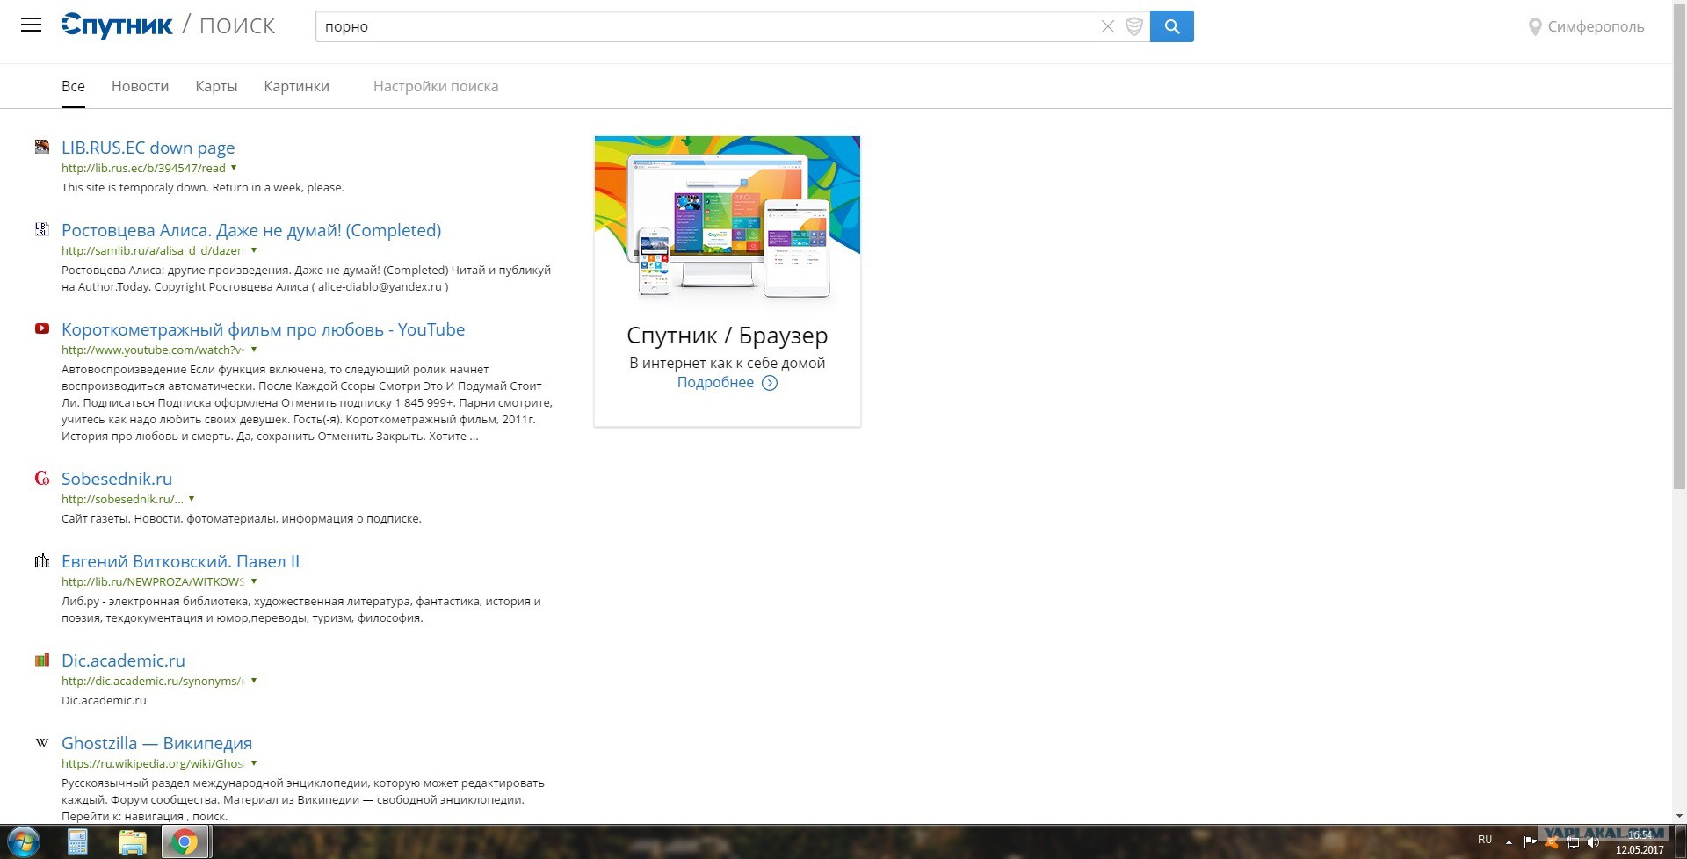The height and width of the screenshot is (859, 1687).
Task: Open the Евгений Витковский. Павел II result
Action: [180, 561]
